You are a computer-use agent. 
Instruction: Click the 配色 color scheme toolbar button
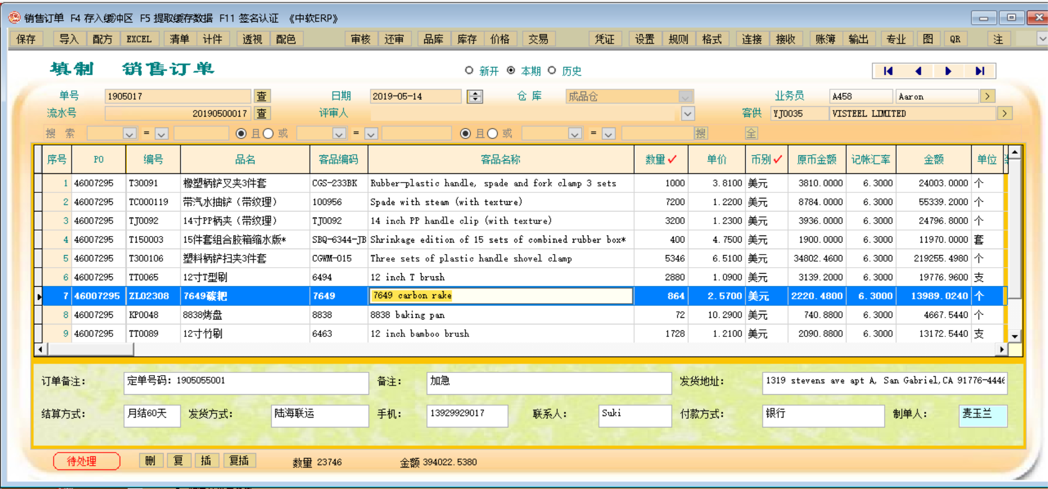tap(286, 39)
